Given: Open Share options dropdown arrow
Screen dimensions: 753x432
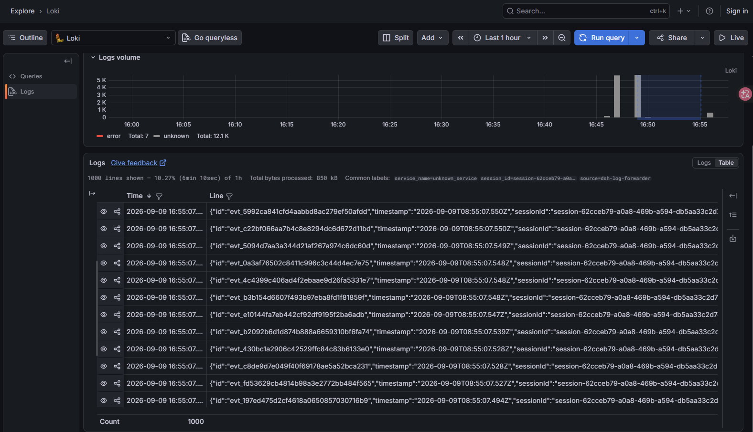Looking at the screenshot, I should [x=702, y=38].
